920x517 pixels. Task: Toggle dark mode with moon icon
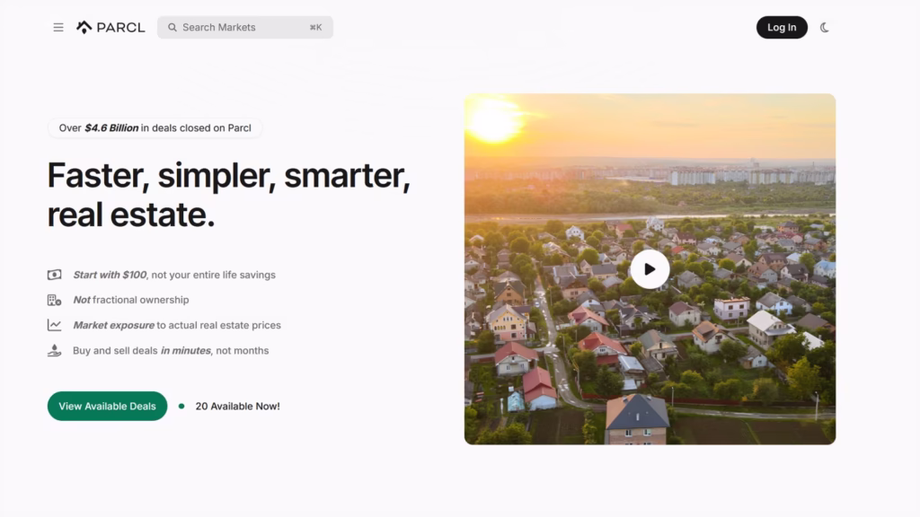[x=825, y=28]
